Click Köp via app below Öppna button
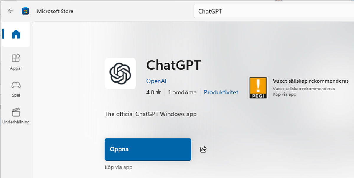Screen dimensions: 354x178 pyautogui.click(x=118, y=167)
